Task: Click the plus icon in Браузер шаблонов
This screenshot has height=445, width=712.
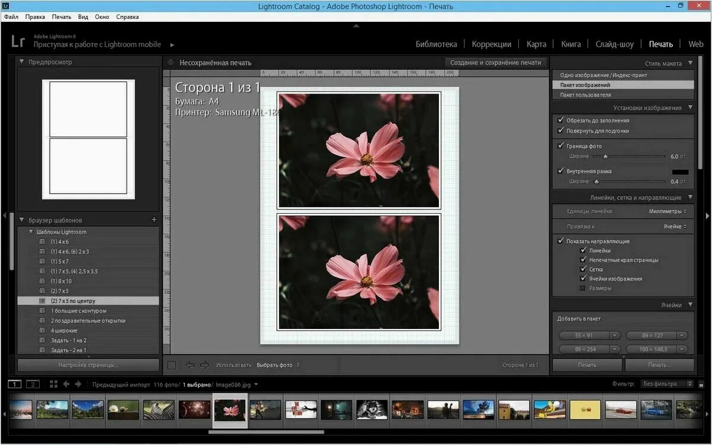Action: point(154,220)
